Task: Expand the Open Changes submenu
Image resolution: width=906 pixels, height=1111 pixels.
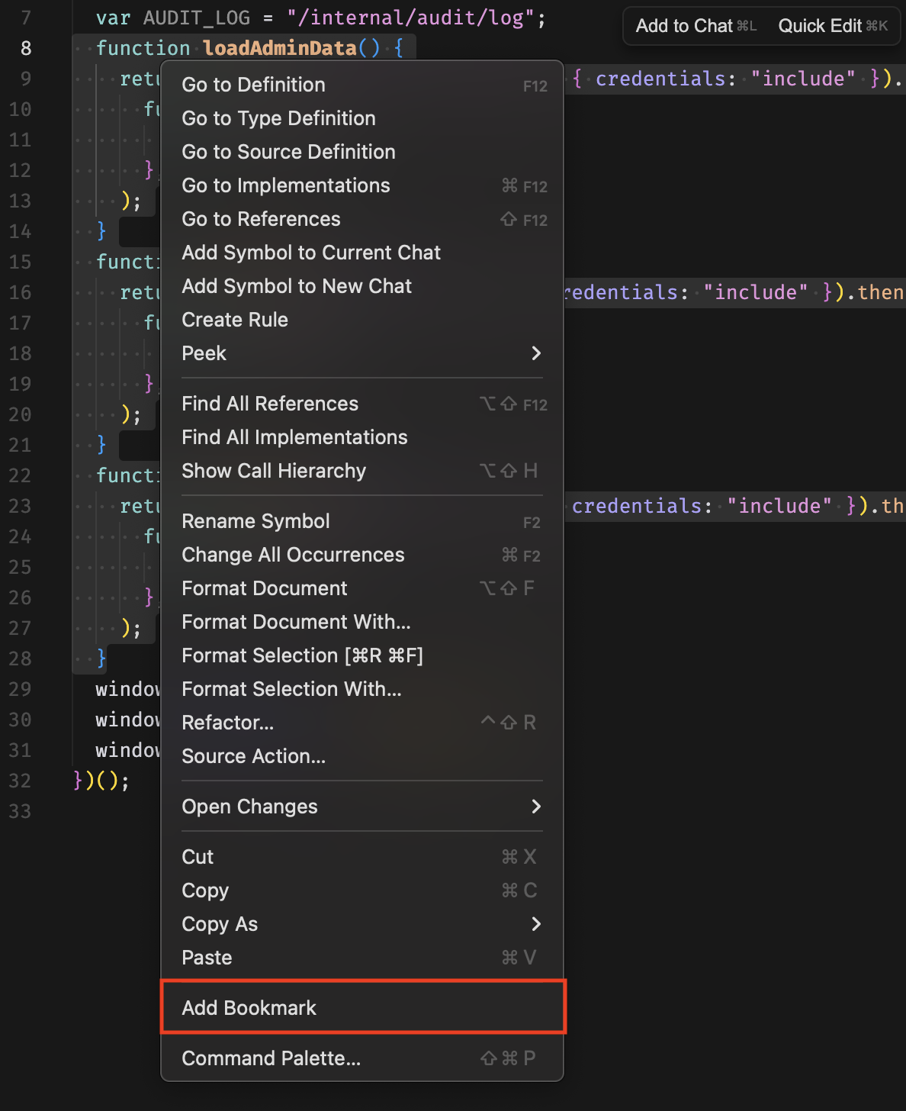Action: point(362,807)
